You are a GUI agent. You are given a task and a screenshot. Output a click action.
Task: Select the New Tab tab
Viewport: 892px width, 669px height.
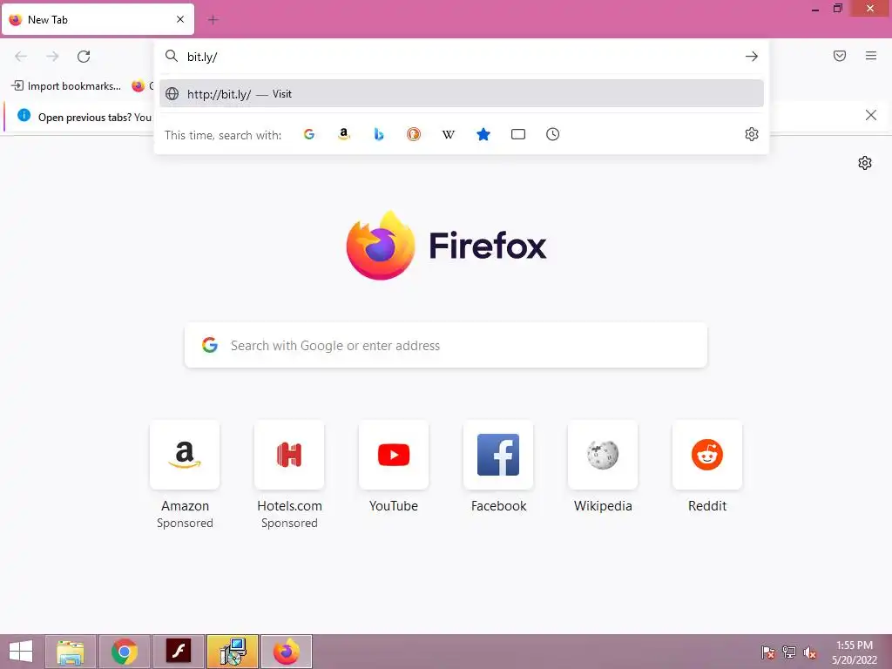tap(98, 20)
